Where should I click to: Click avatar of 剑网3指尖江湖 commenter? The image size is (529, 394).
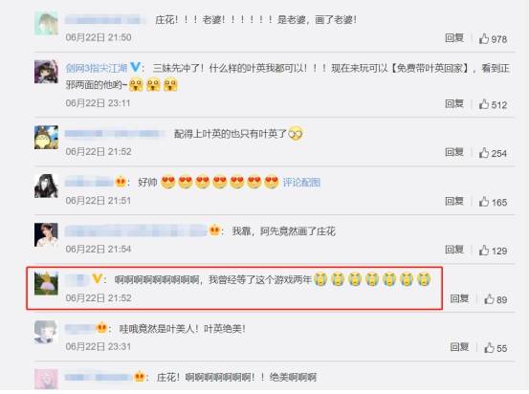(46, 72)
